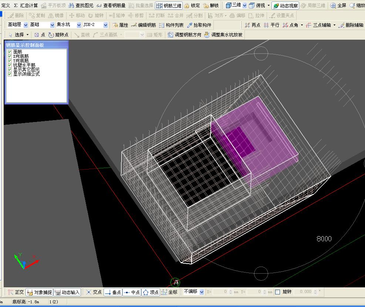Viewport: 365px width, 307px height.
Task: Click 调整集水坑放坡 adjust sump slope
Action: [x=223, y=35]
